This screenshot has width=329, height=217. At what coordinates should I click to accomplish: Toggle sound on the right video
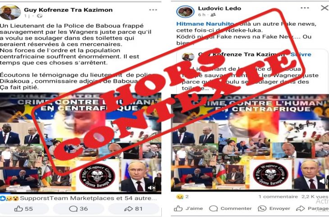323,181
